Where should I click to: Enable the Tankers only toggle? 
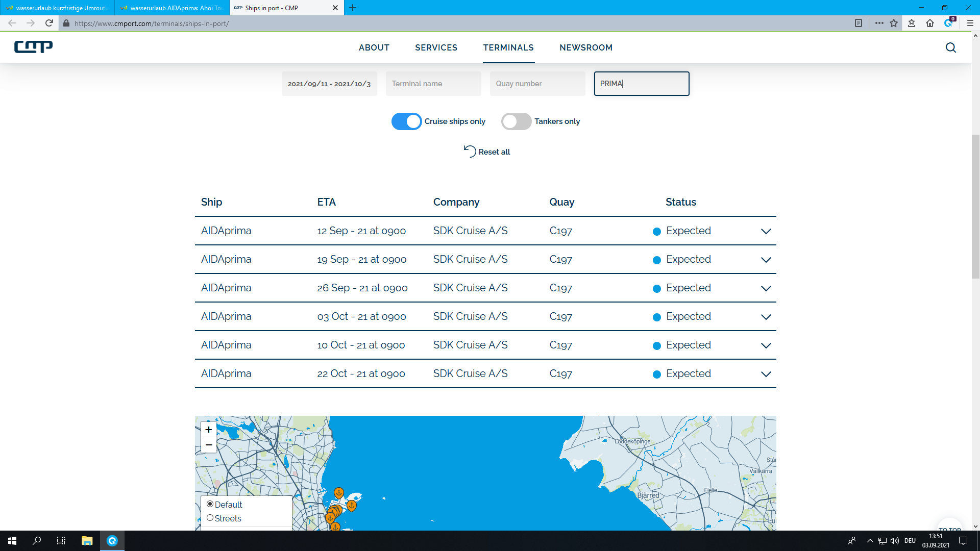(x=516, y=121)
